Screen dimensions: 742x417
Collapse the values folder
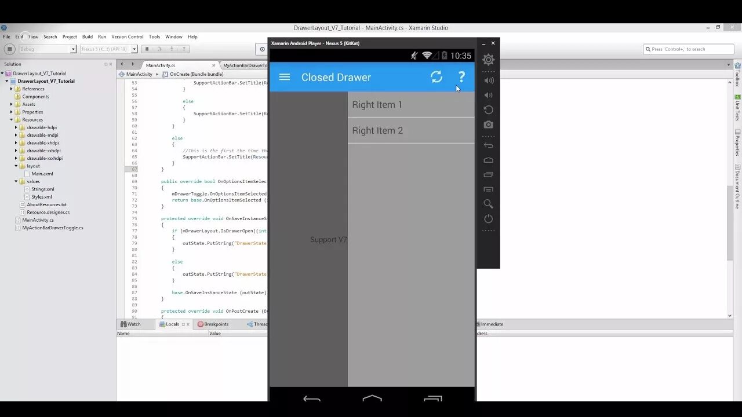(x=16, y=181)
